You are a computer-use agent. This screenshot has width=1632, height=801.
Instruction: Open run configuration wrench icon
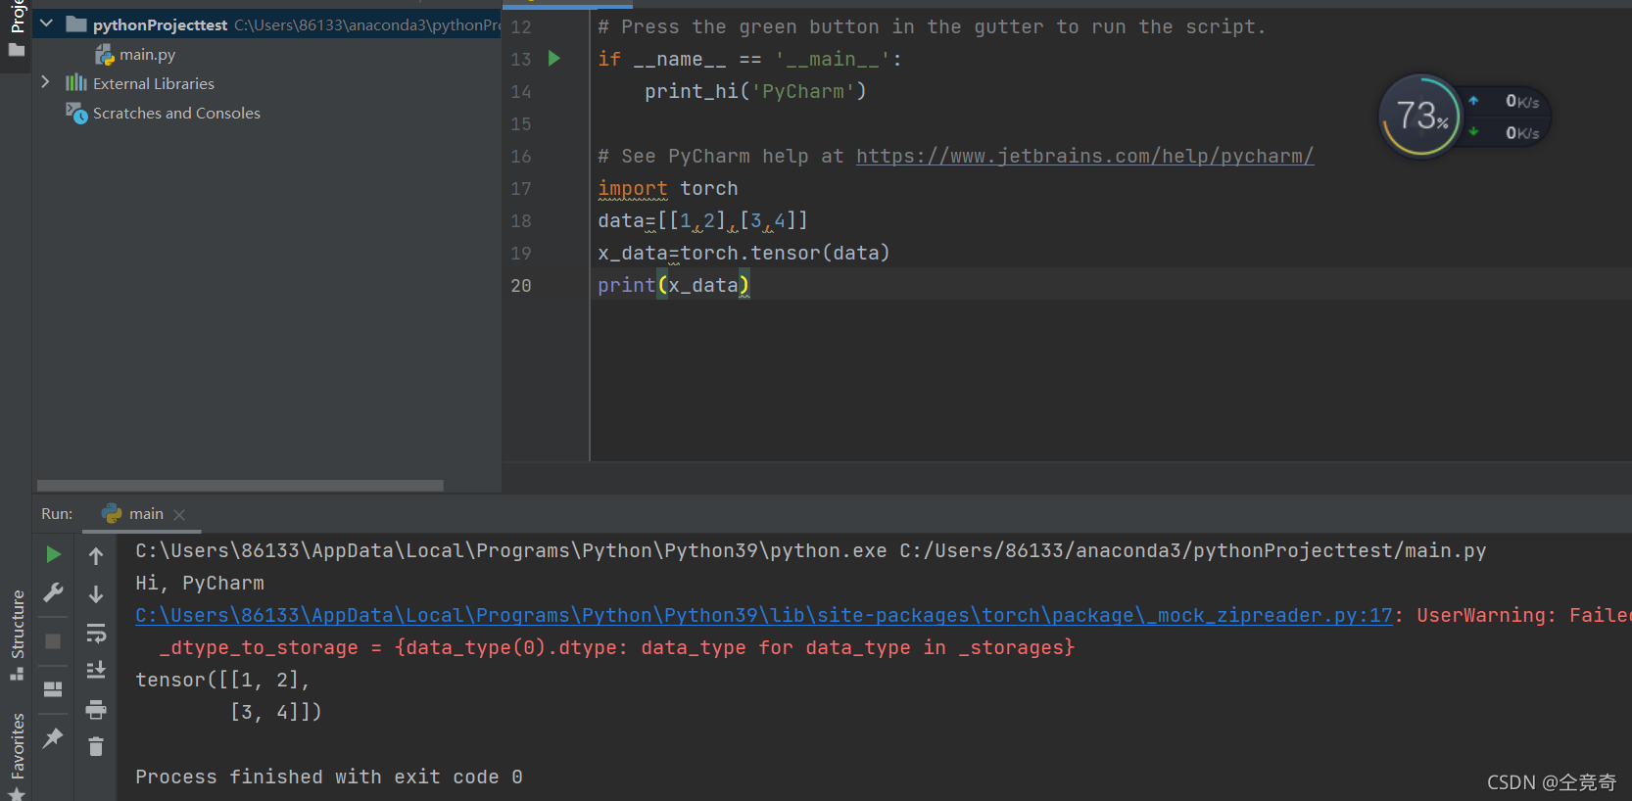53,593
